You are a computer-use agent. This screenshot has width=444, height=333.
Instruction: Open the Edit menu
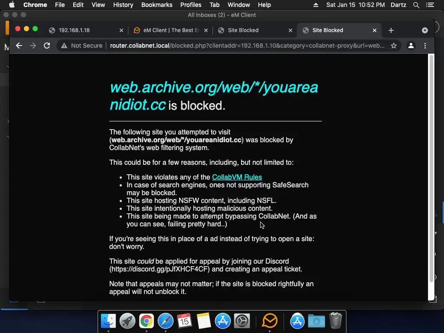coord(78,5)
